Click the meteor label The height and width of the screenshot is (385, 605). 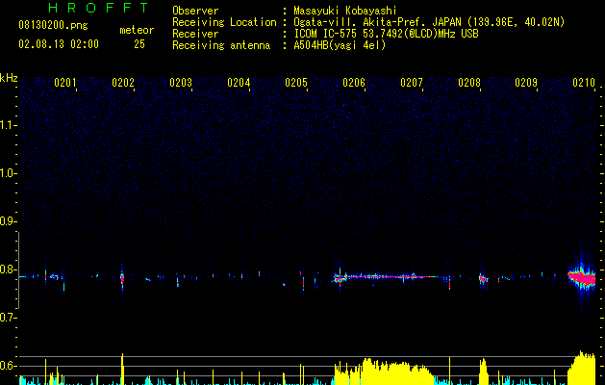point(137,30)
